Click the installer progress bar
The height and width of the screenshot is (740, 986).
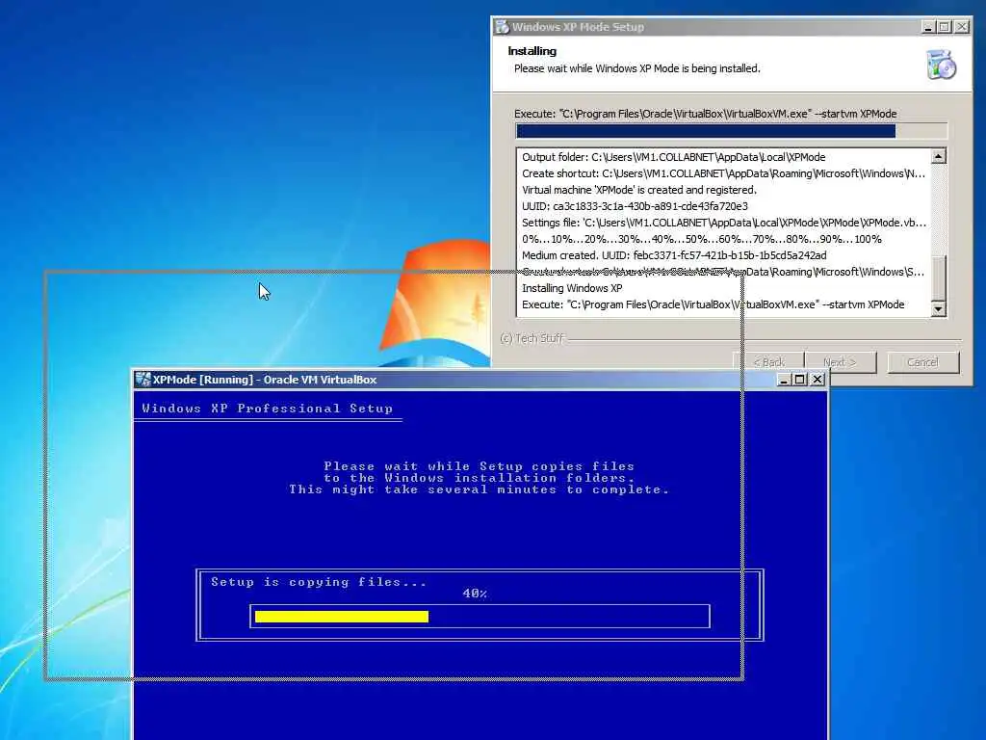(731, 131)
